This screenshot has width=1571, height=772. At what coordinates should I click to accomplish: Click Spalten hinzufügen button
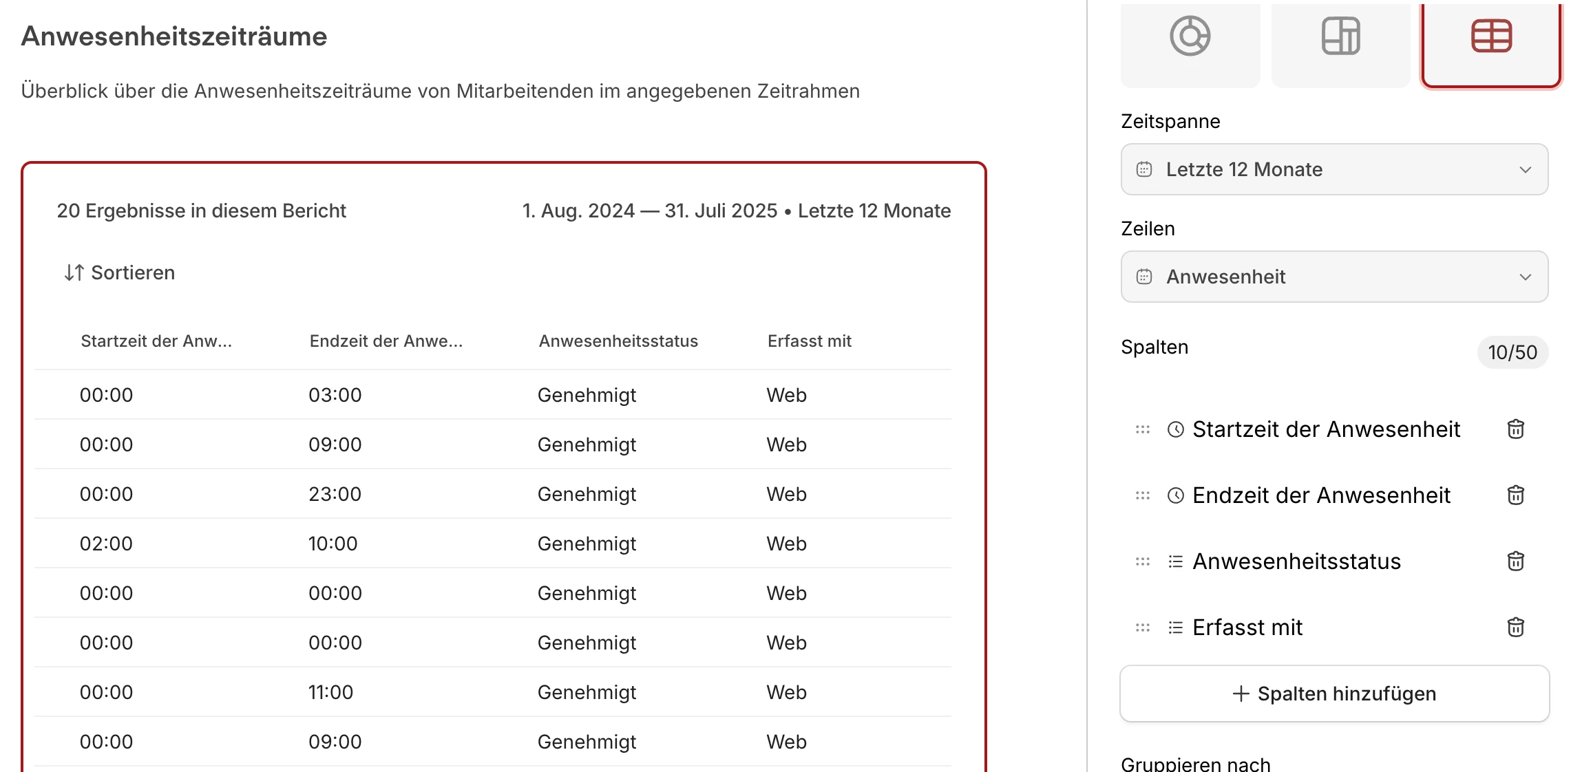point(1333,694)
